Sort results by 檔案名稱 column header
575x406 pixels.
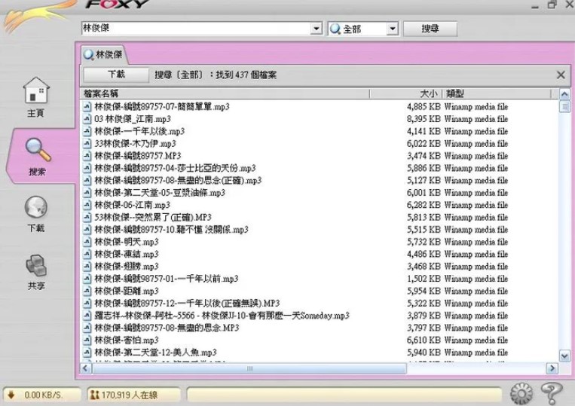[102, 94]
